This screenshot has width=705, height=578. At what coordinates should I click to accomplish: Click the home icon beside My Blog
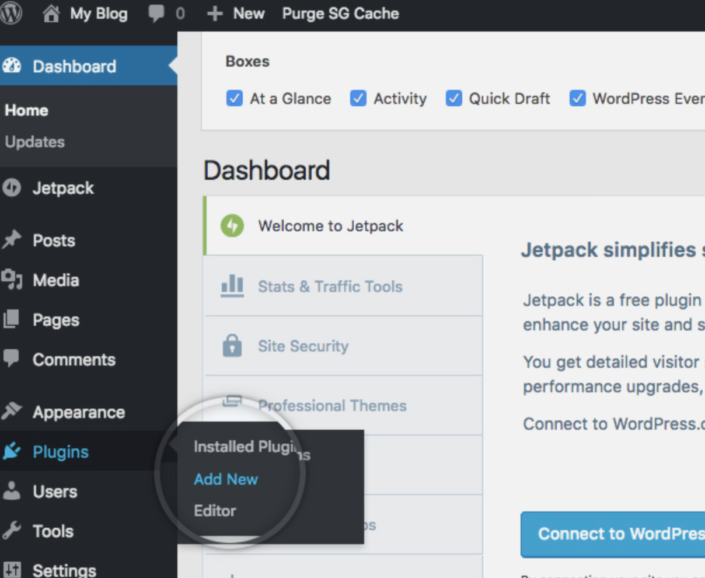point(51,13)
